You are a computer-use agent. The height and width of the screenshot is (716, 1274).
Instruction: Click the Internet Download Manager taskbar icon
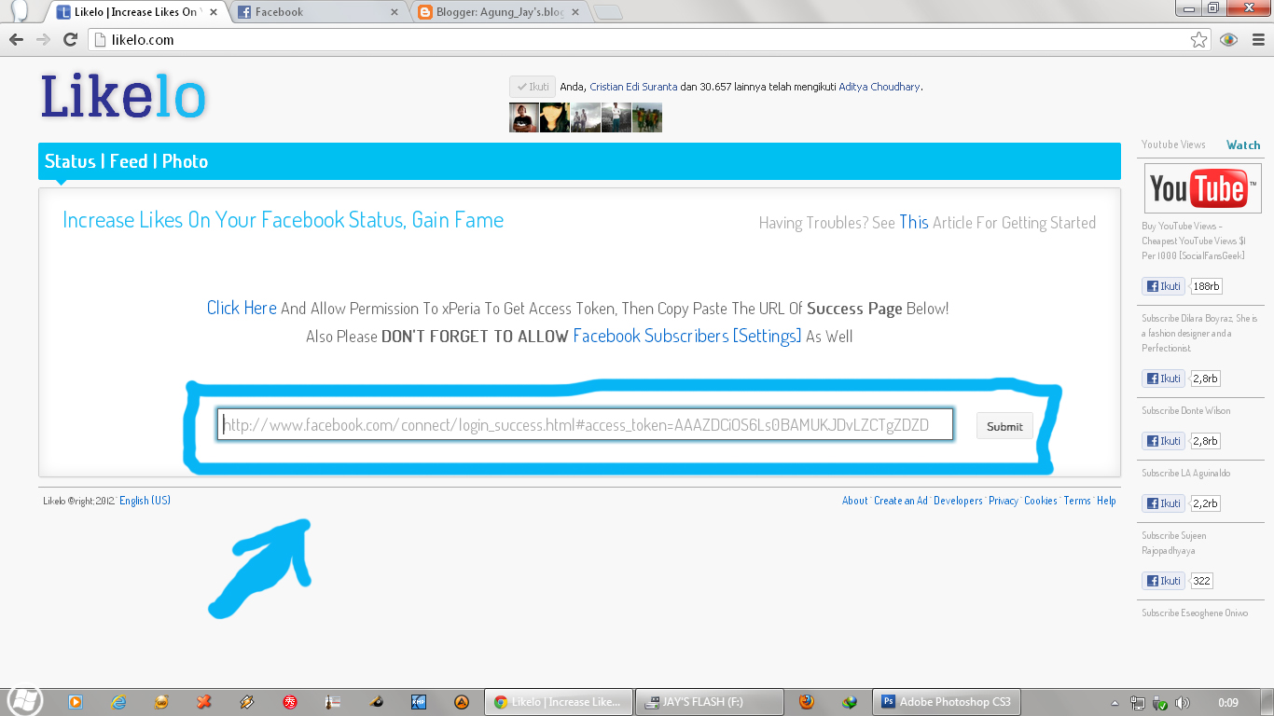849,702
